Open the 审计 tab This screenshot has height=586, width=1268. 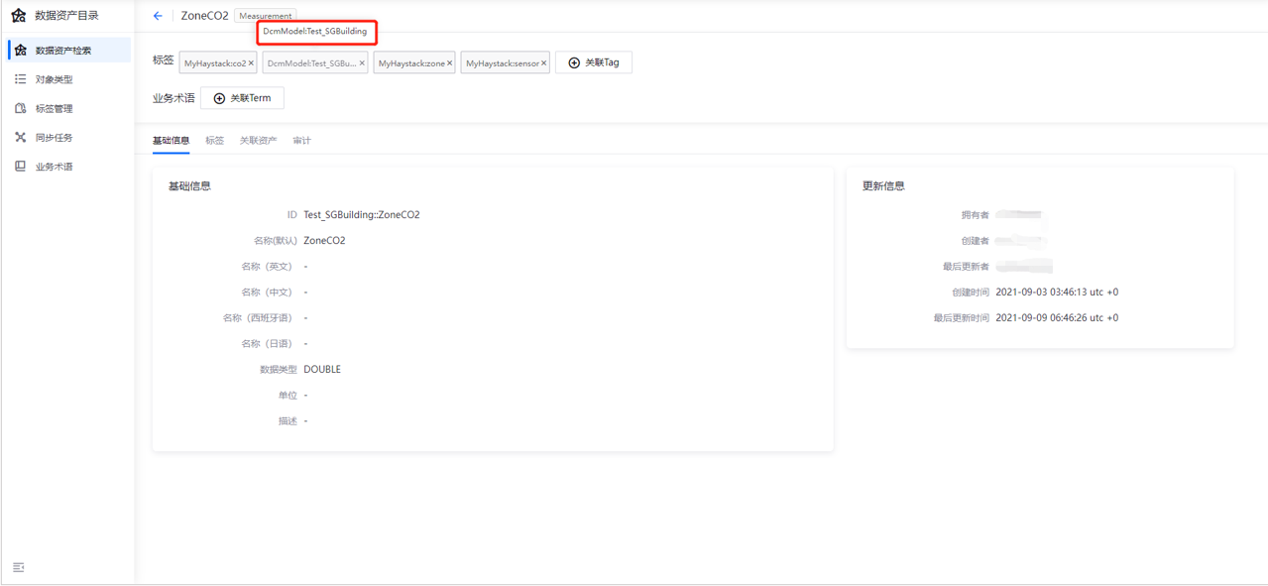point(301,141)
